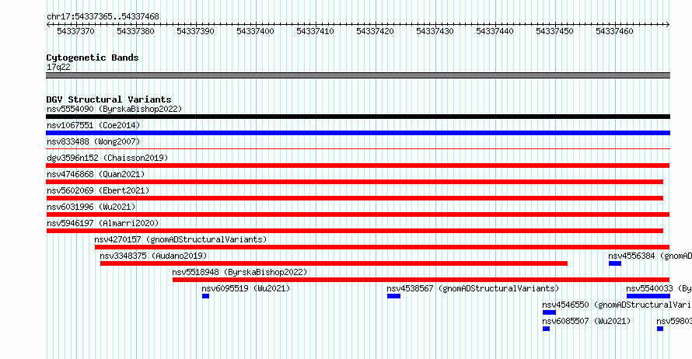The width and height of the screenshot is (692, 359).
Task: Open the nsv1067551 (Coe2014) label
Action: [93, 125]
